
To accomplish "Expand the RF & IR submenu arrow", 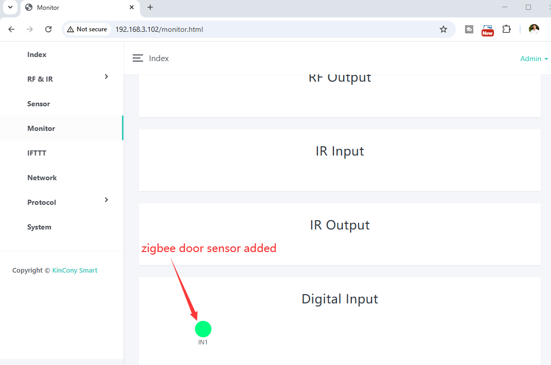I will pyautogui.click(x=106, y=76).
